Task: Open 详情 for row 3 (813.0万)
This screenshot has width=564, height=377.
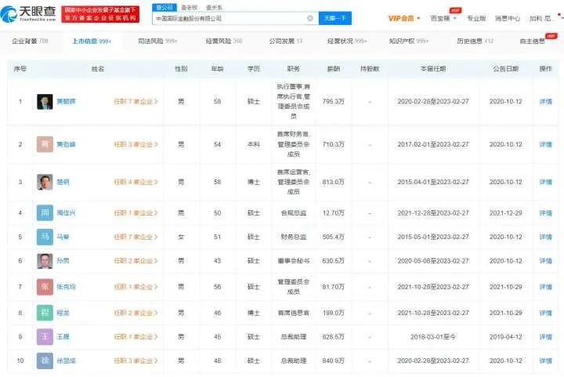Action: (x=546, y=182)
